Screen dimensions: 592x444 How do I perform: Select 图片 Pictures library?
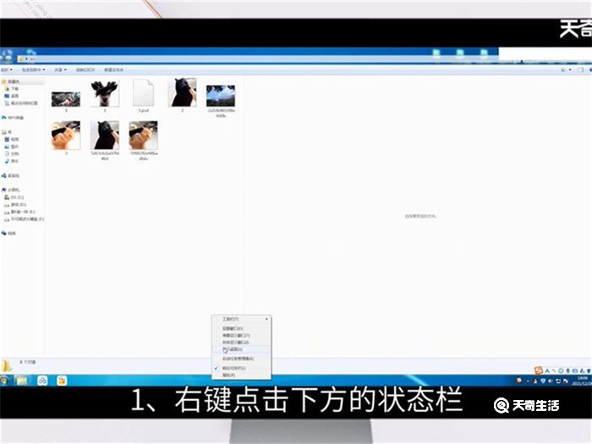tap(12, 146)
